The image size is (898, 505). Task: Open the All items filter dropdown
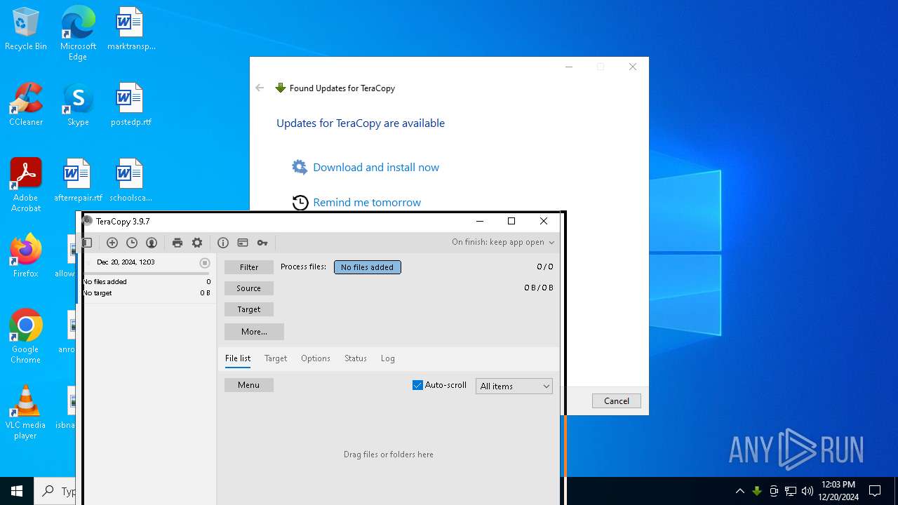click(x=514, y=386)
